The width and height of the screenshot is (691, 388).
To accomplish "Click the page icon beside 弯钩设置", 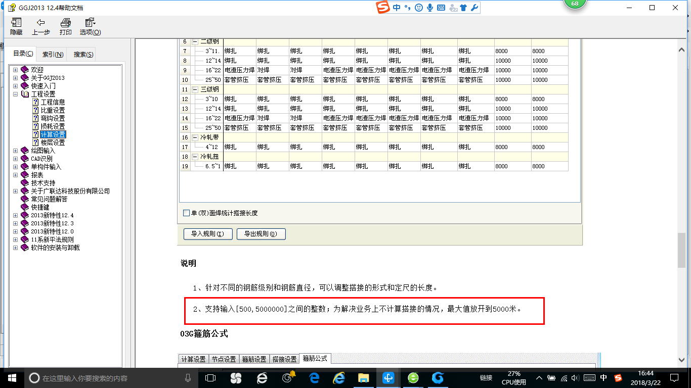I will coord(35,118).
